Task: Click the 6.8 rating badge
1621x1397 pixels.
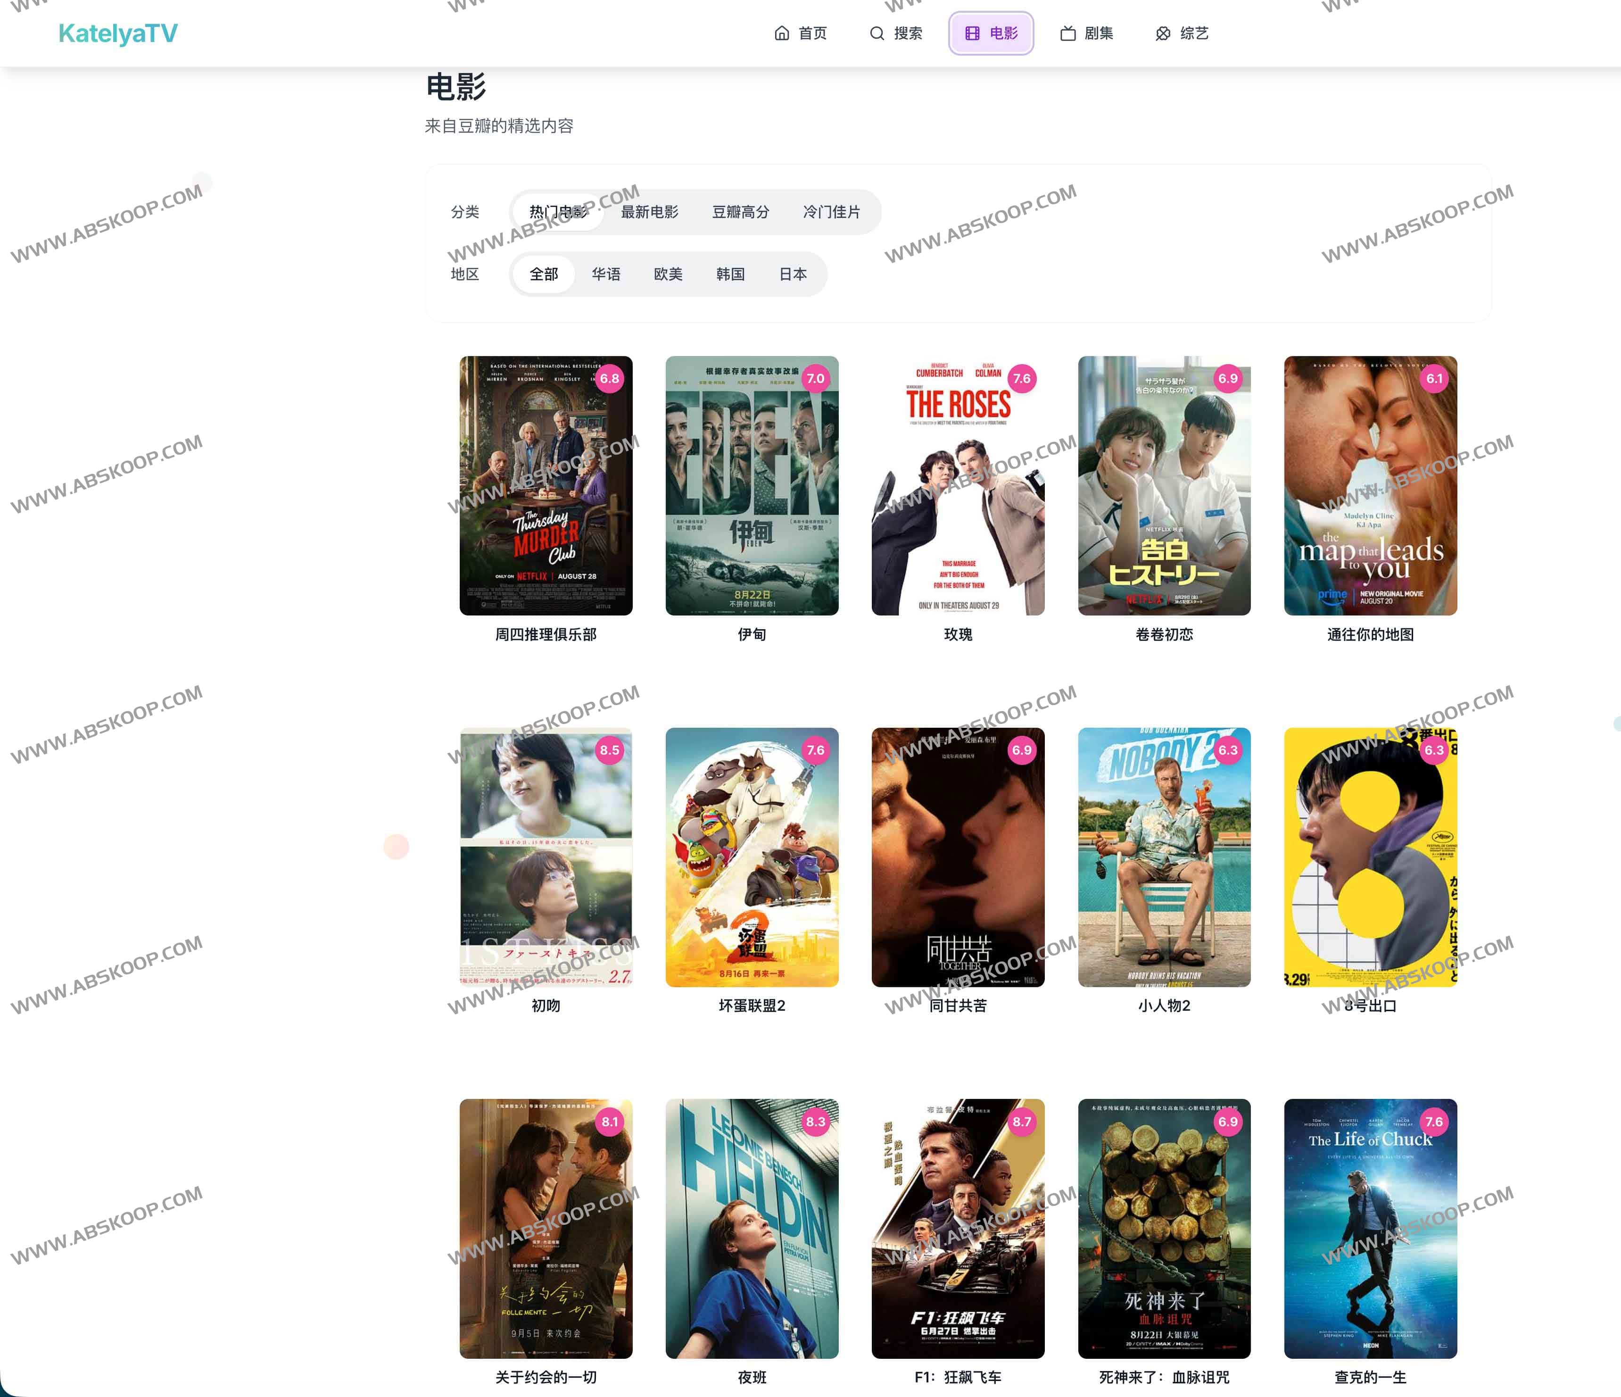Action: point(610,379)
